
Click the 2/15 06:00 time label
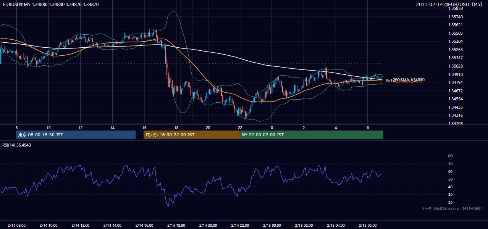[x=368, y=226]
